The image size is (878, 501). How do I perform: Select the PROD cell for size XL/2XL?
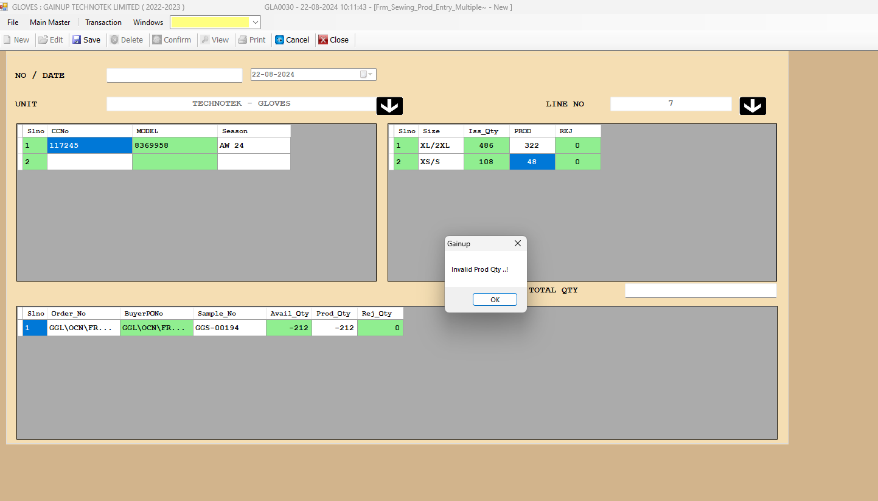pyautogui.click(x=532, y=146)
